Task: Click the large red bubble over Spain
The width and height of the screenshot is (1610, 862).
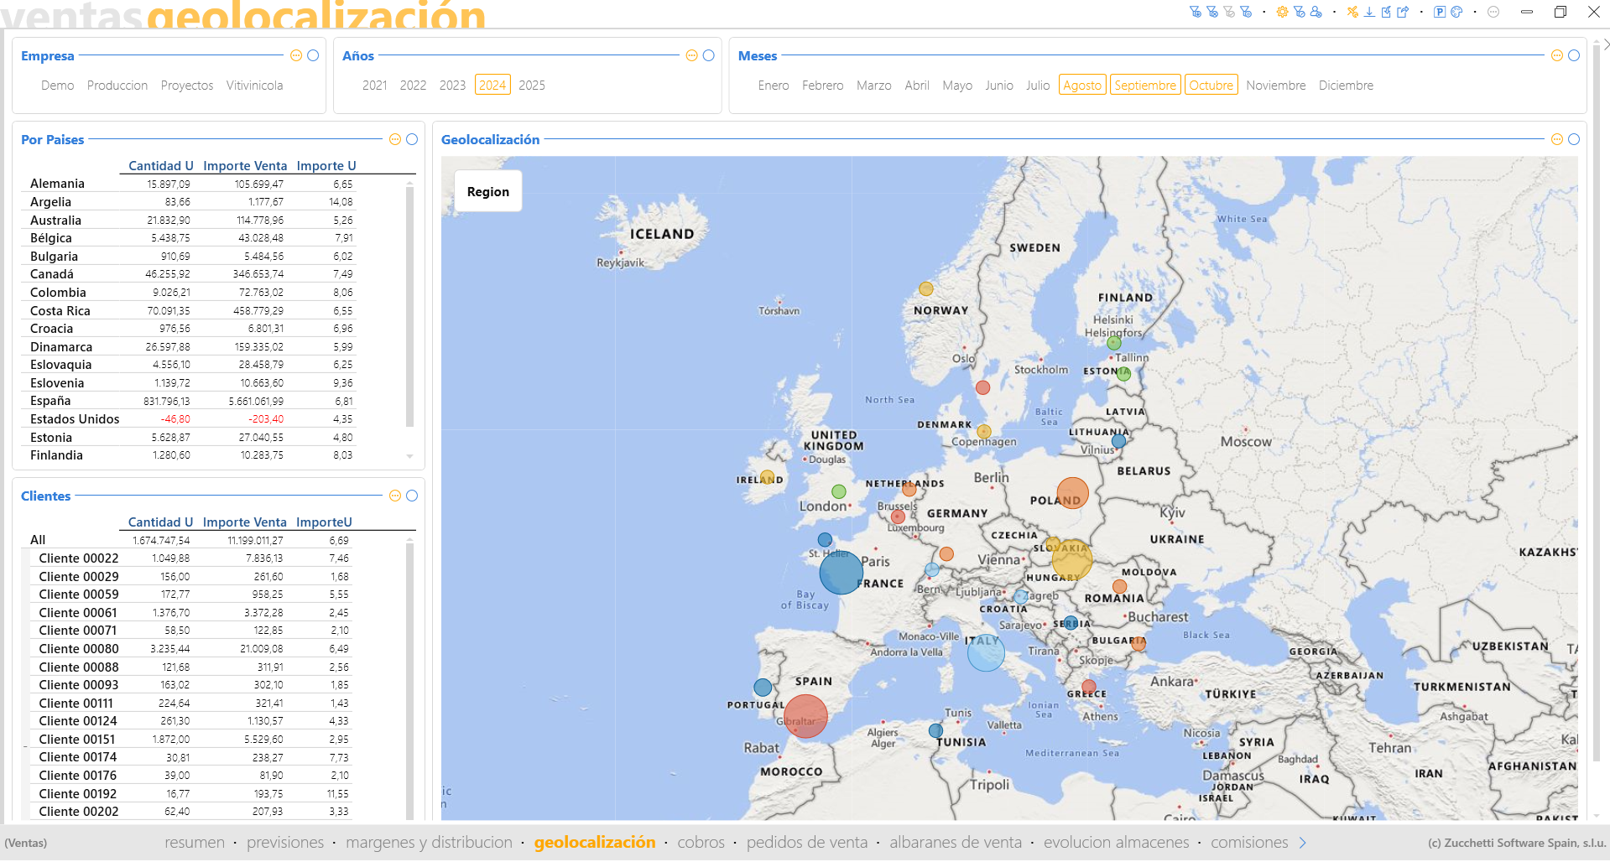Action: click(805, 716)
